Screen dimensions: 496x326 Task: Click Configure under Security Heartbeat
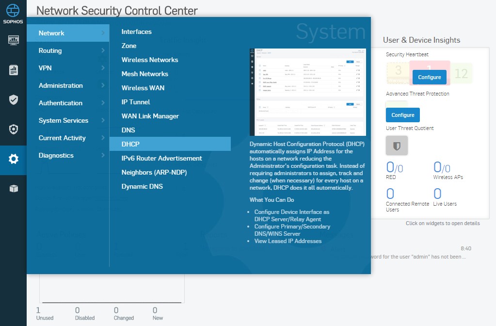point(429,77)
